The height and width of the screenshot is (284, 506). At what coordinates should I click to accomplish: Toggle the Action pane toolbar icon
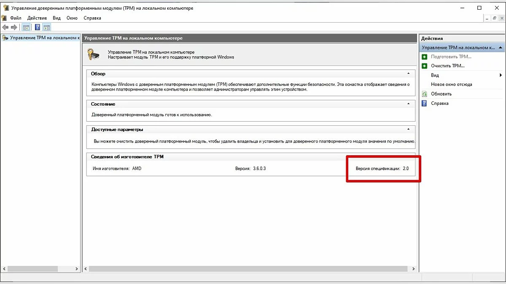tap(47, 27)
